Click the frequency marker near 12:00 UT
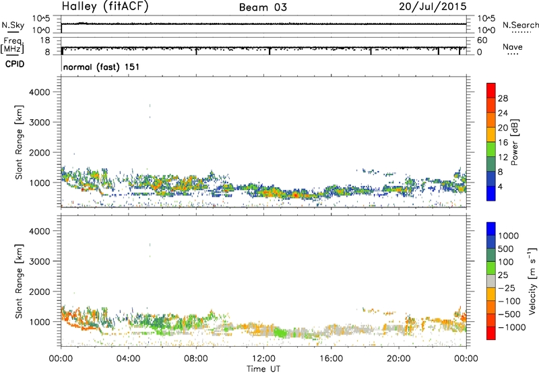The image size is (539, 373). click(269, 51)
